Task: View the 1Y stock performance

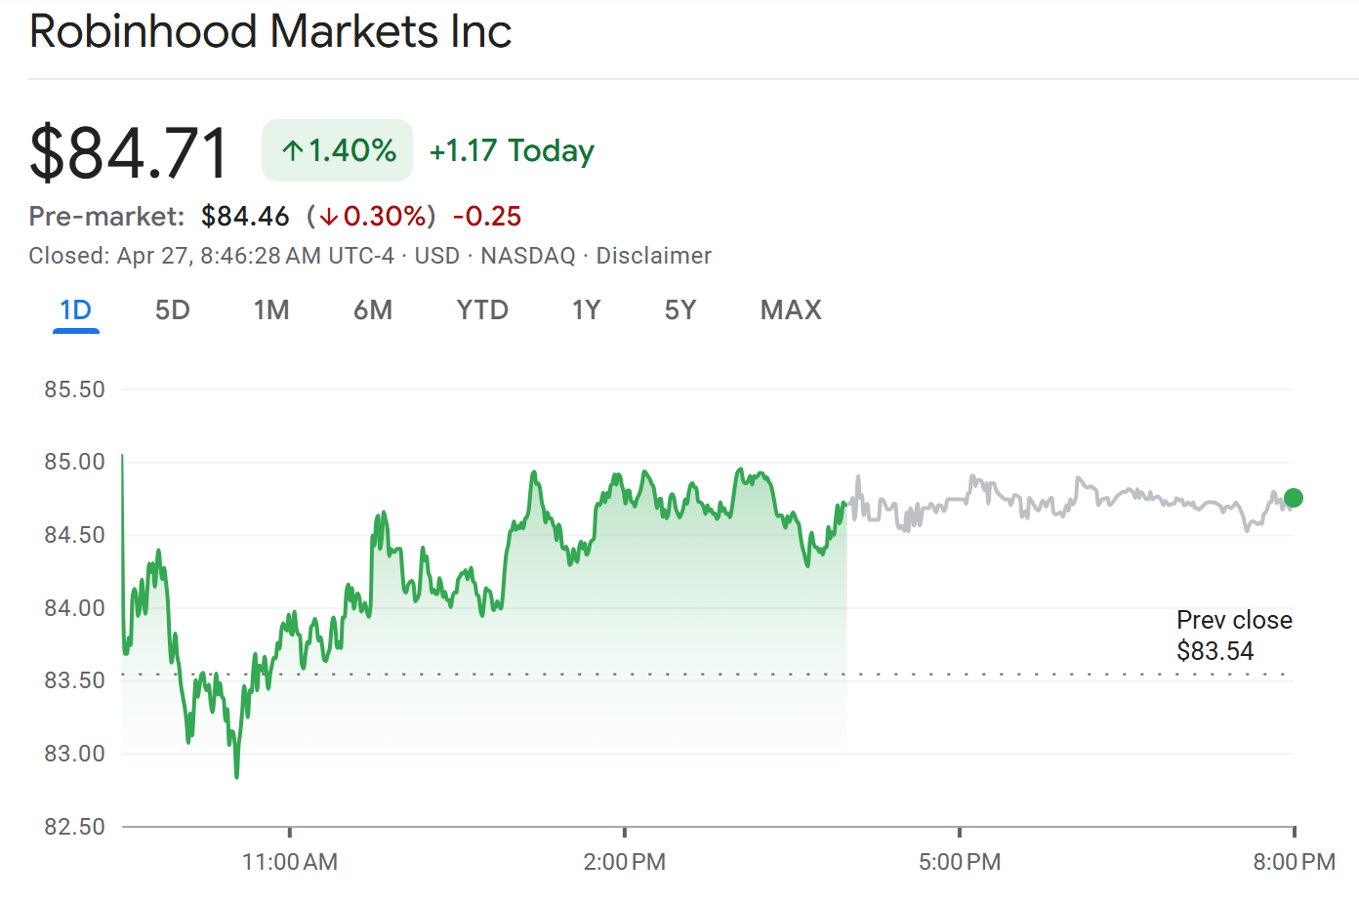Action: point(586,309)
